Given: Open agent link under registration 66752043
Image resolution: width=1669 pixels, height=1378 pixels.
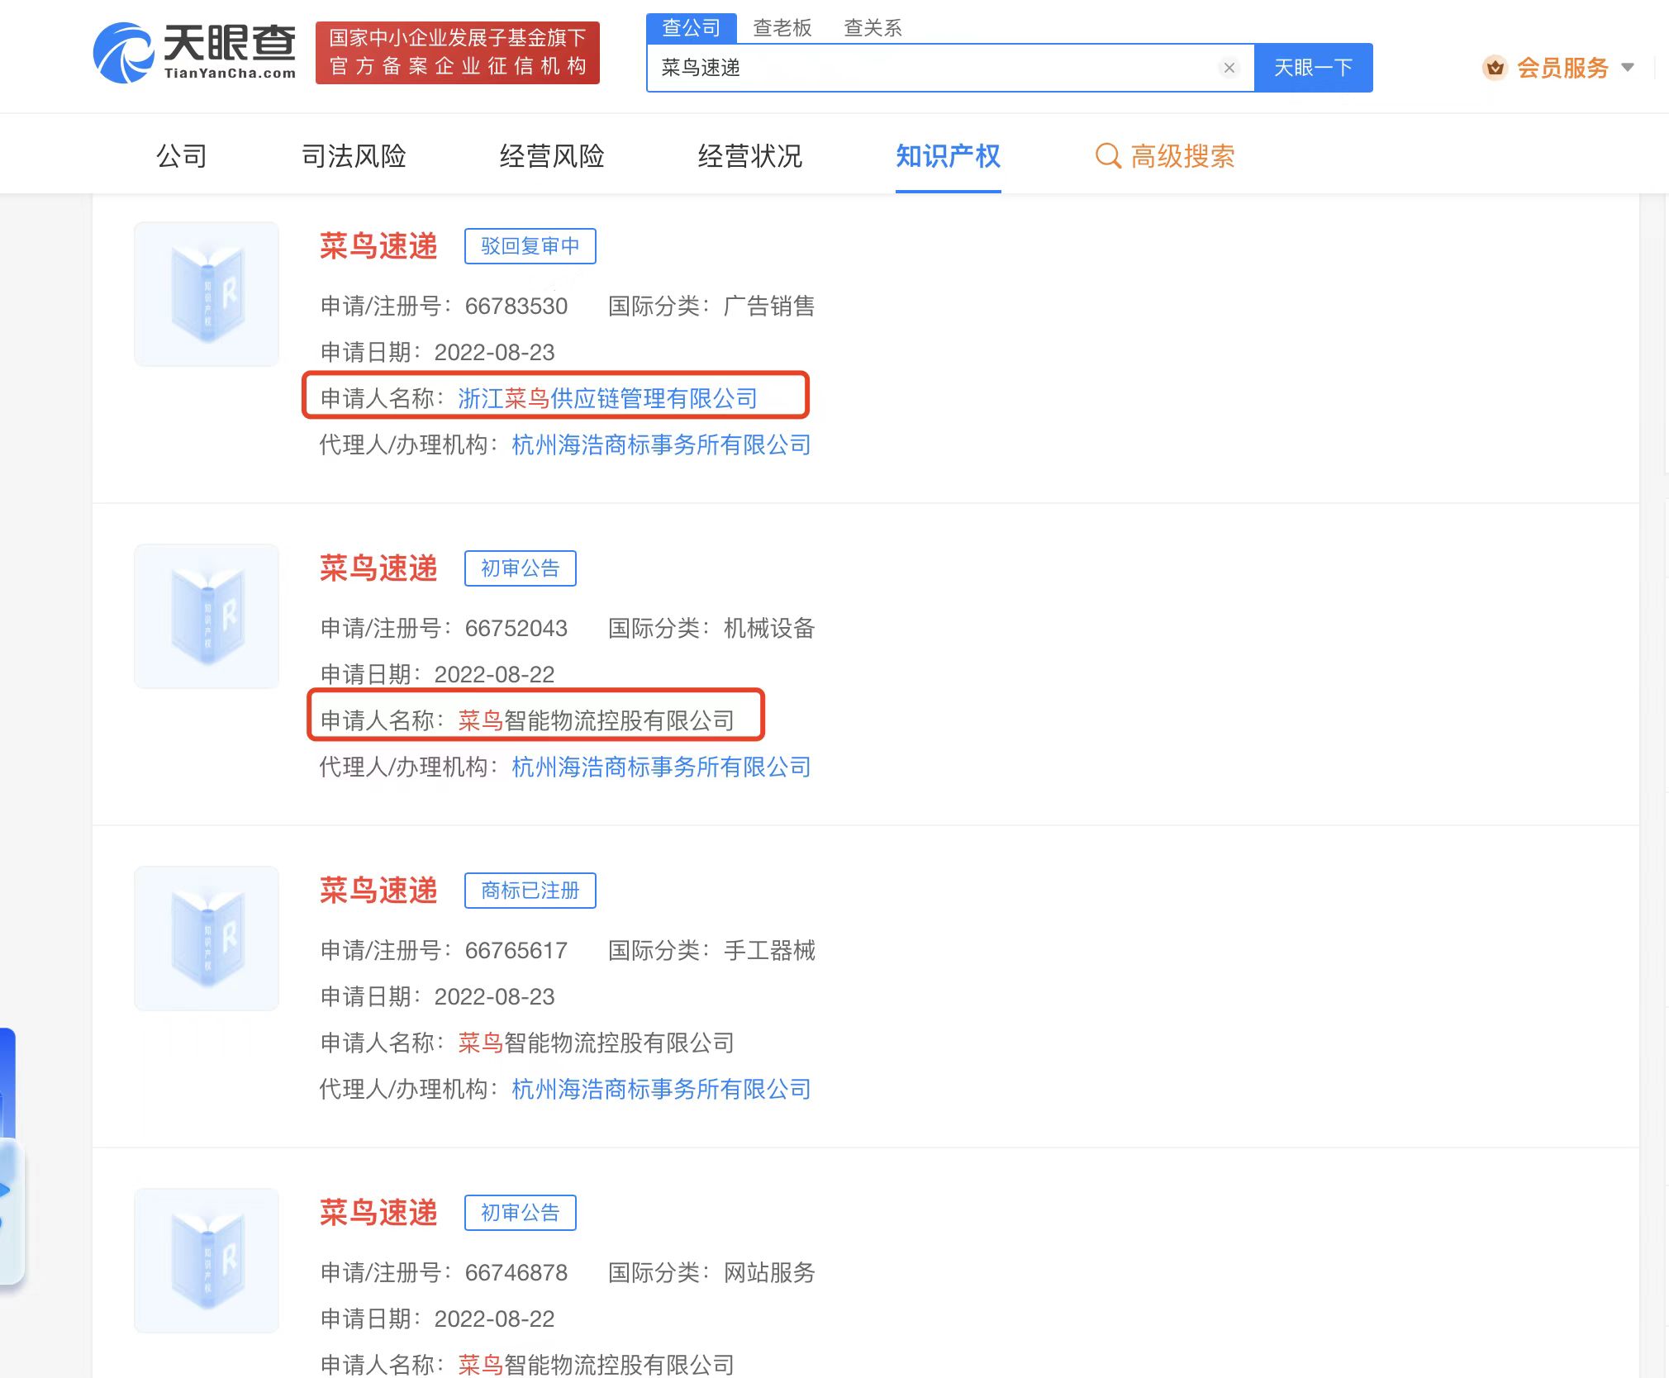Looking at the screenshot, I should (x=661, y=767).
